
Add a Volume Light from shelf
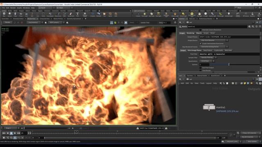coord(175,15)
